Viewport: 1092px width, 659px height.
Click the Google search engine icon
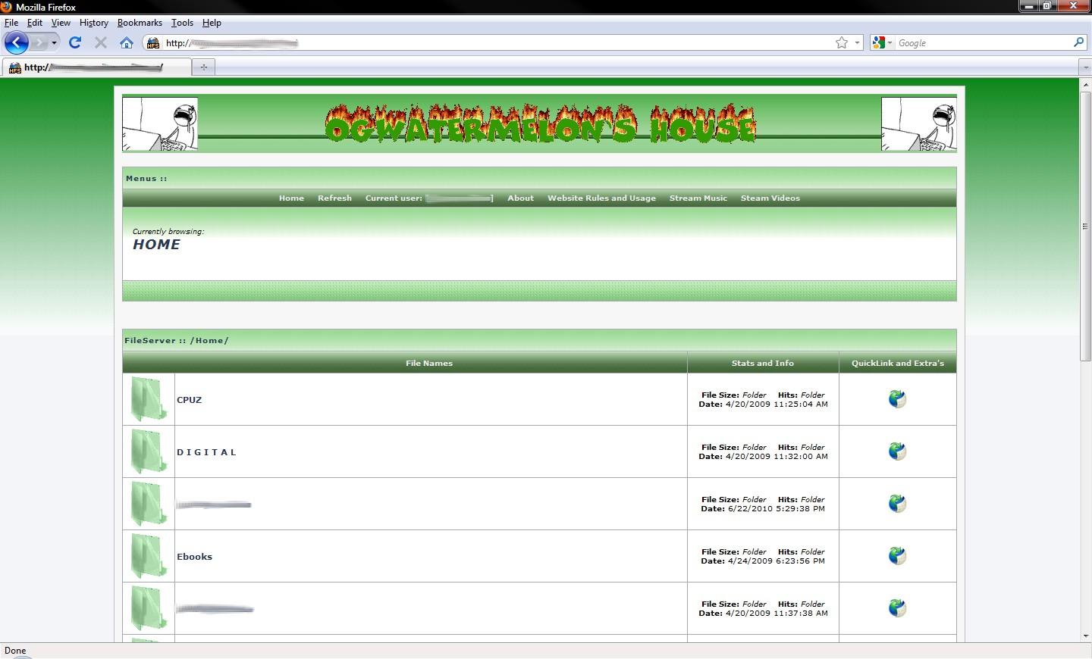click(879, 42)
